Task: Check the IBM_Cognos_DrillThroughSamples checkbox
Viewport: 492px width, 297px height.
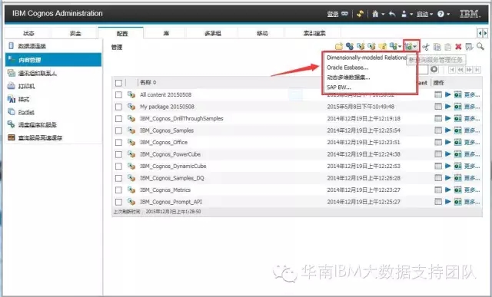Action: 118,119
